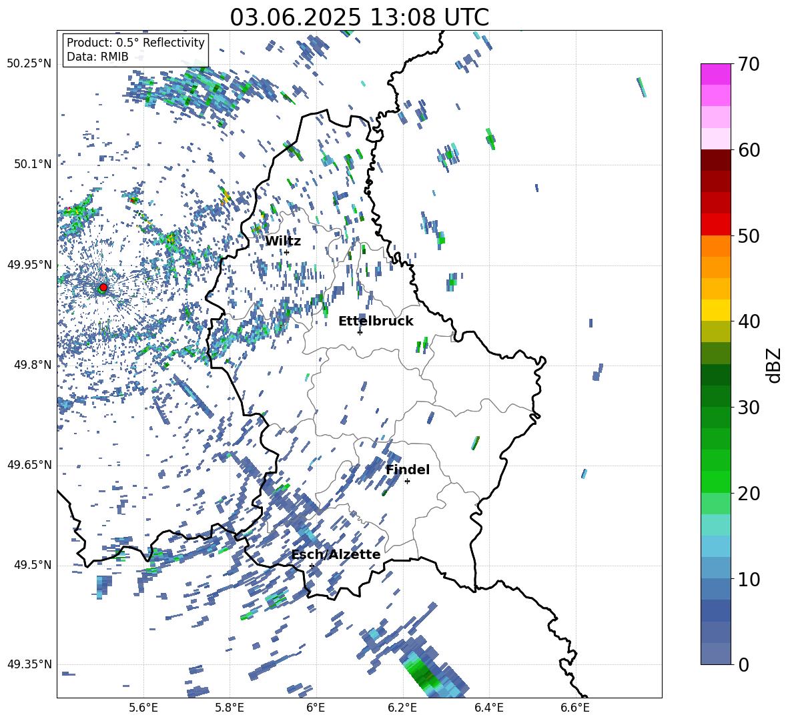
Task: Click the Findel city label
Action: point(408,470)
